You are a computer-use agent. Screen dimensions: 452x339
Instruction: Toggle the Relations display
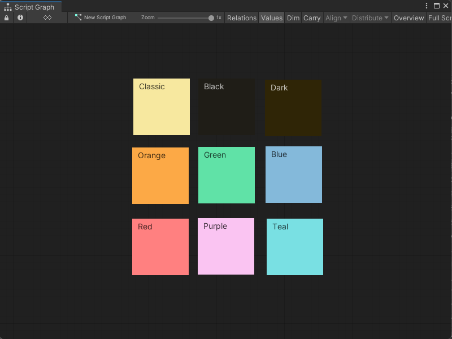[242, 18]
